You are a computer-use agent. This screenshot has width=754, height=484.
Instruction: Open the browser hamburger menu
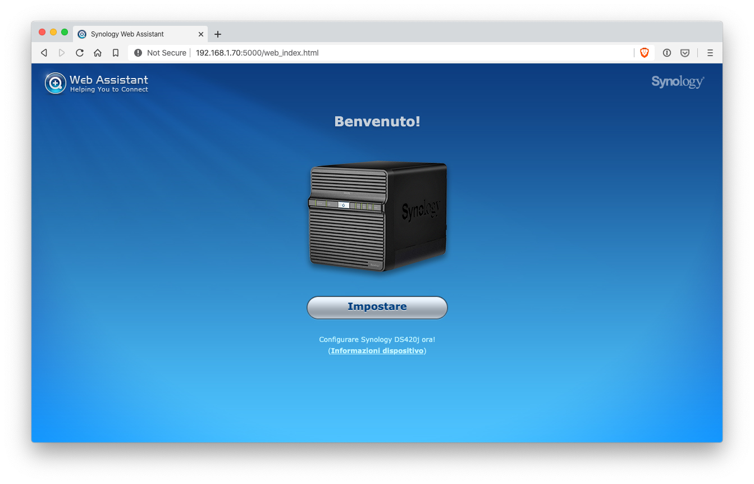(x=710, y=53)
